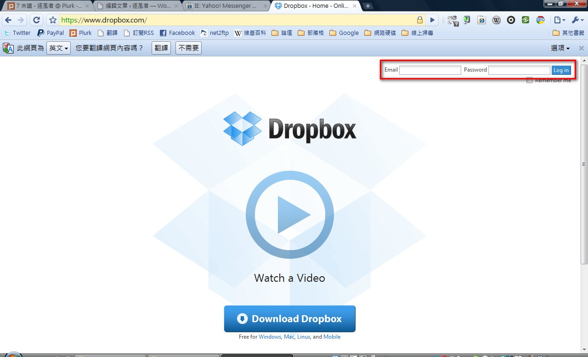
Task: Click the green monitor extension icon
Action: click(x=467, y=20)
